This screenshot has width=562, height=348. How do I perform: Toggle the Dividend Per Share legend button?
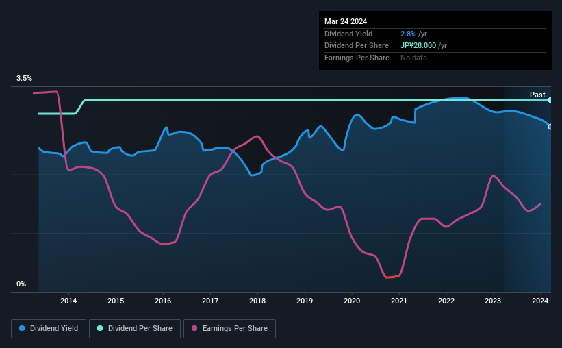135,329
